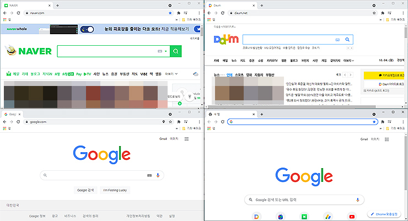Screen dimensions: 408x221
Task: Expand the Naver search box dropdown arrow
Action: tap(166, 51)
